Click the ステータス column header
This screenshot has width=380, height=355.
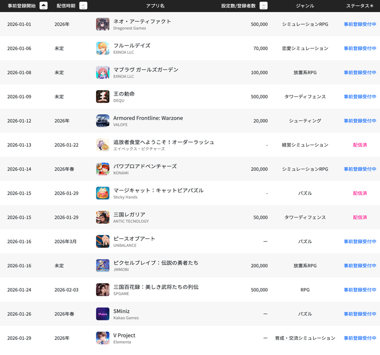point(360,6)
